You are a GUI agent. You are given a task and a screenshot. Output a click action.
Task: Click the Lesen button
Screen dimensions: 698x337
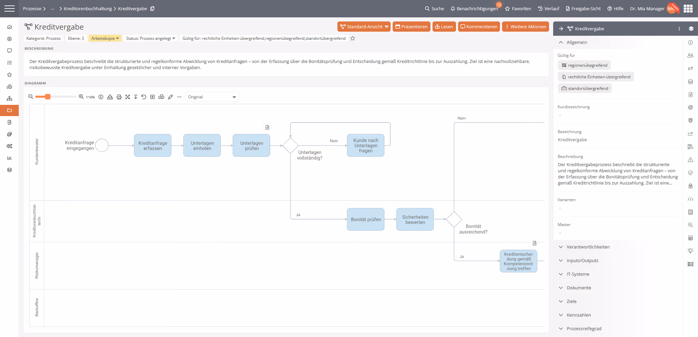point(444,27)
